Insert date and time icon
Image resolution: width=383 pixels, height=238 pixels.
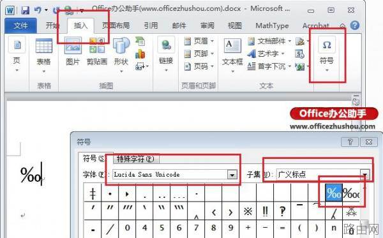click(x=299, y=54)
